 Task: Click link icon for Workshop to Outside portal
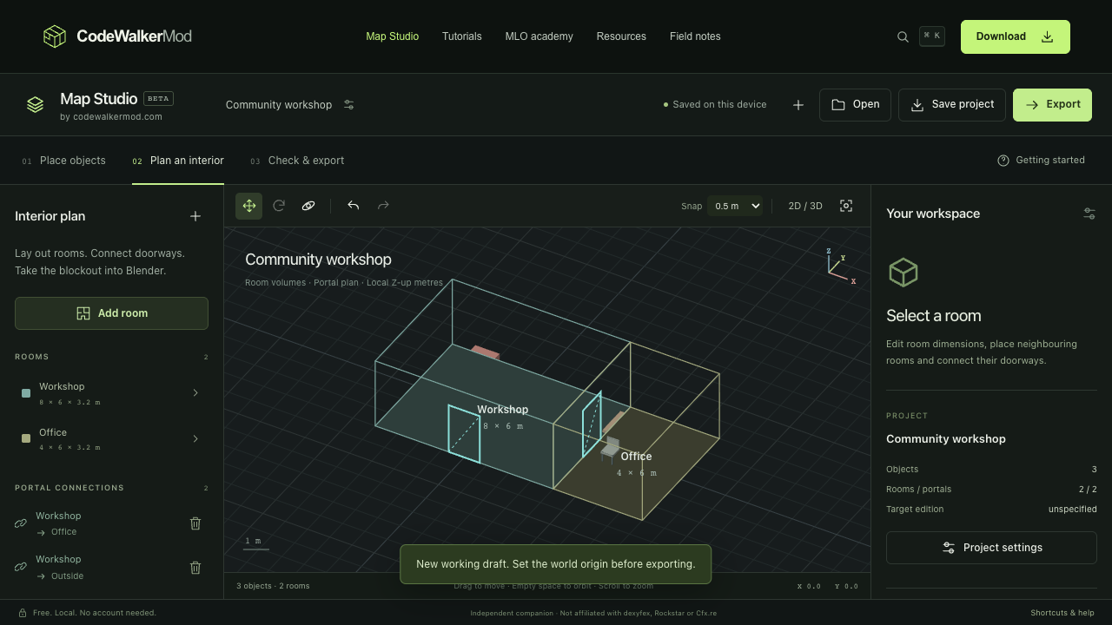[x=21, y=567]
